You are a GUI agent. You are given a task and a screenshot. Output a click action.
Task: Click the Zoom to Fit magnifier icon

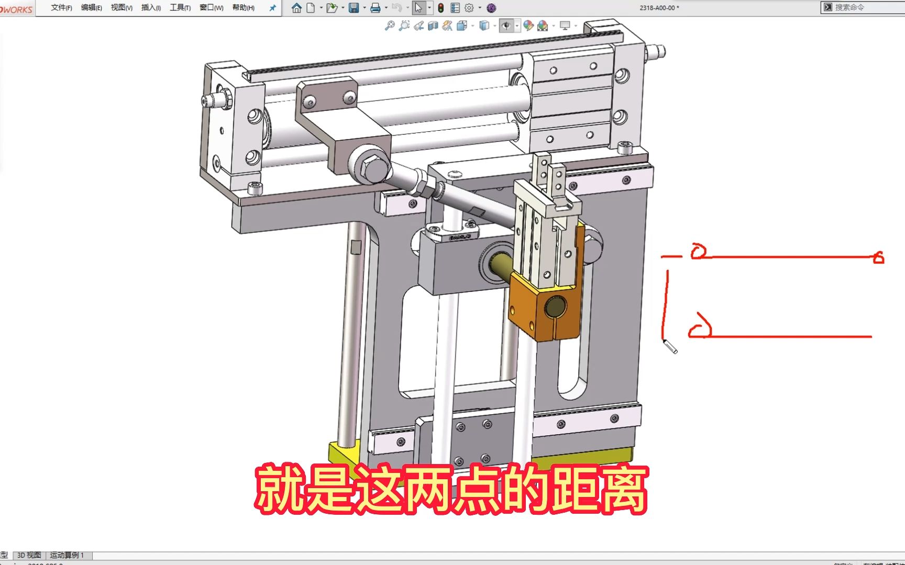pos(390,25)
